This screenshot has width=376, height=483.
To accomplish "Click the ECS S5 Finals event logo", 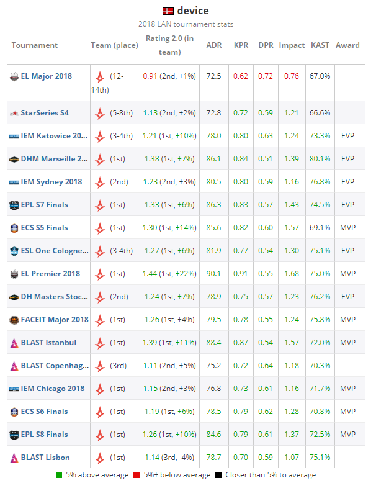I will coord(14,228).
